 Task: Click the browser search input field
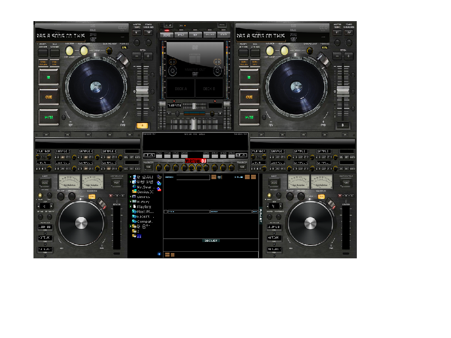pyautogui.click(x=193, y=177)
